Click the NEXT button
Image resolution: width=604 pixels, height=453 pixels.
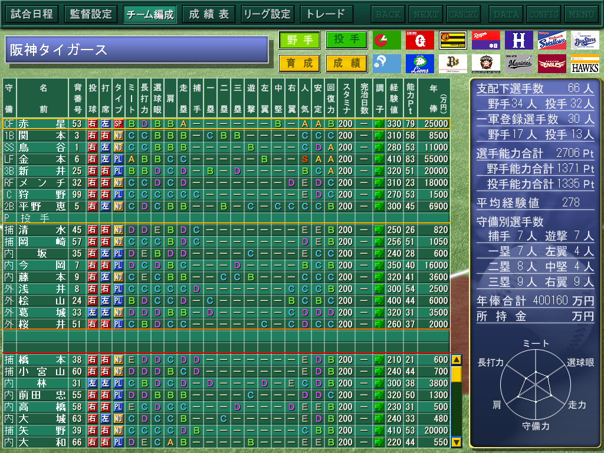tap(426, 14)
